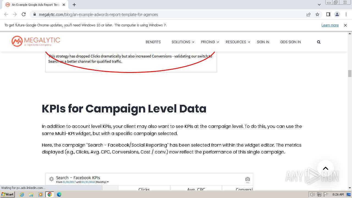Open Internet Explorer from the taskbar
The width and height of the screenshot is (352, 198).
click(22, 194)
